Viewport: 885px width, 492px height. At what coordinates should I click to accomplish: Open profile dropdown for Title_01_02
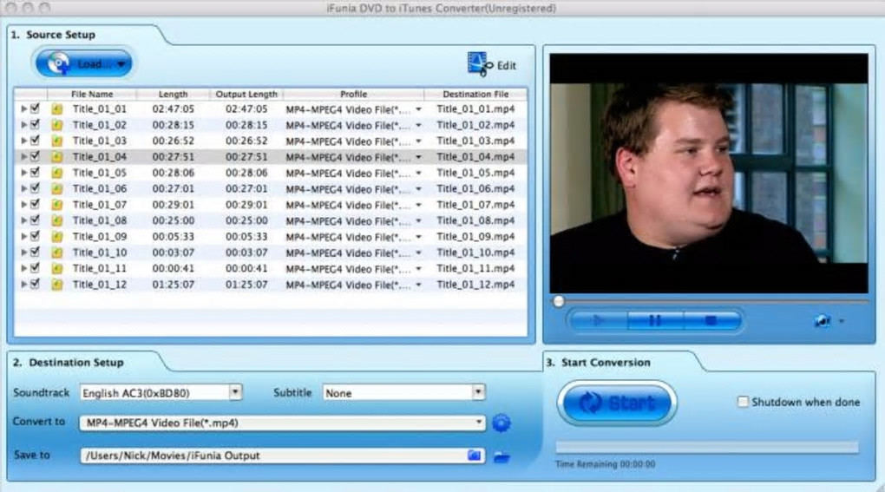point(418,125)
